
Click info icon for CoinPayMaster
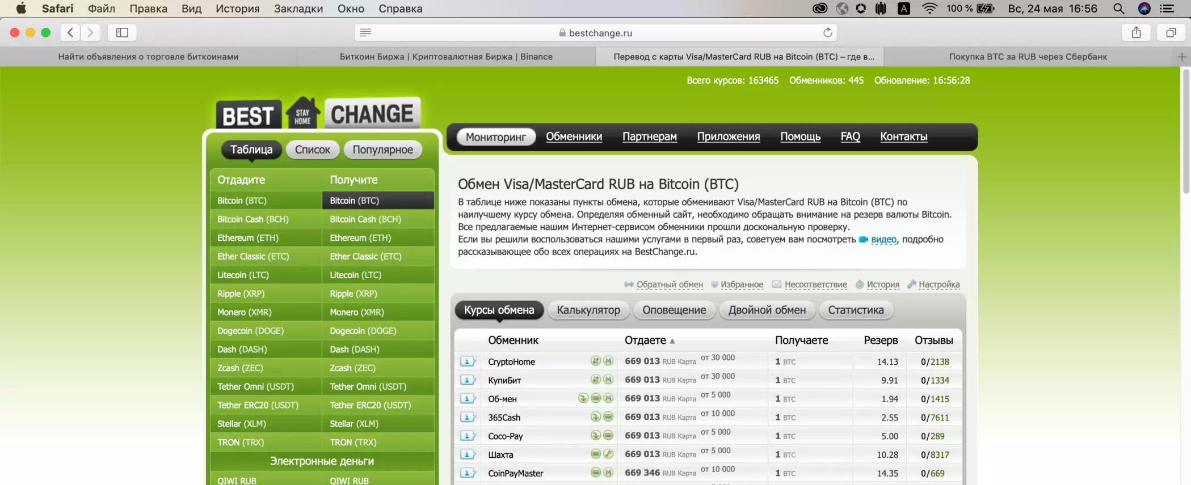point(468,473)
